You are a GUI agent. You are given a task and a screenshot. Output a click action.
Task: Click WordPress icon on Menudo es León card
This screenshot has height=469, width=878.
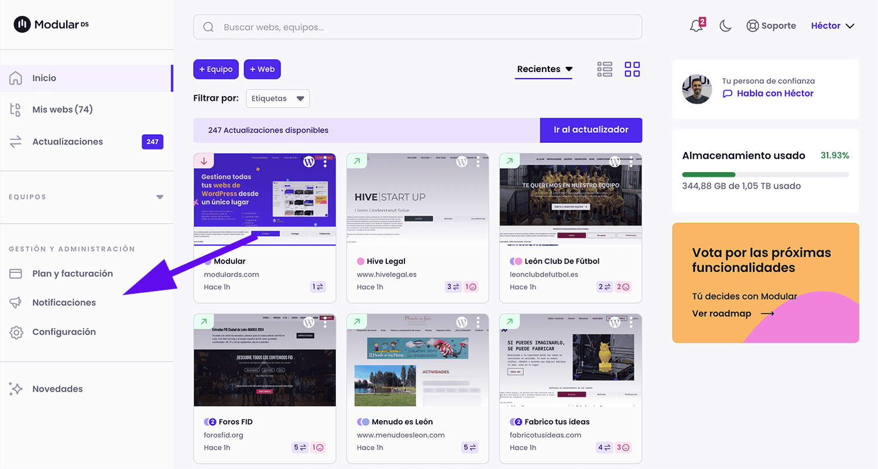pos(462,323)
